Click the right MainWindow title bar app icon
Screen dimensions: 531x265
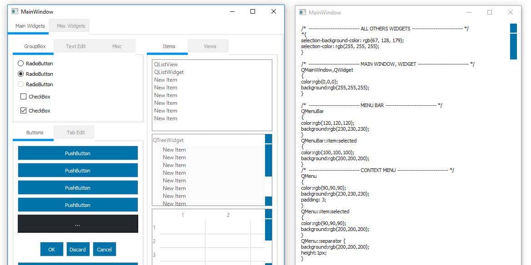pos(302,12)
